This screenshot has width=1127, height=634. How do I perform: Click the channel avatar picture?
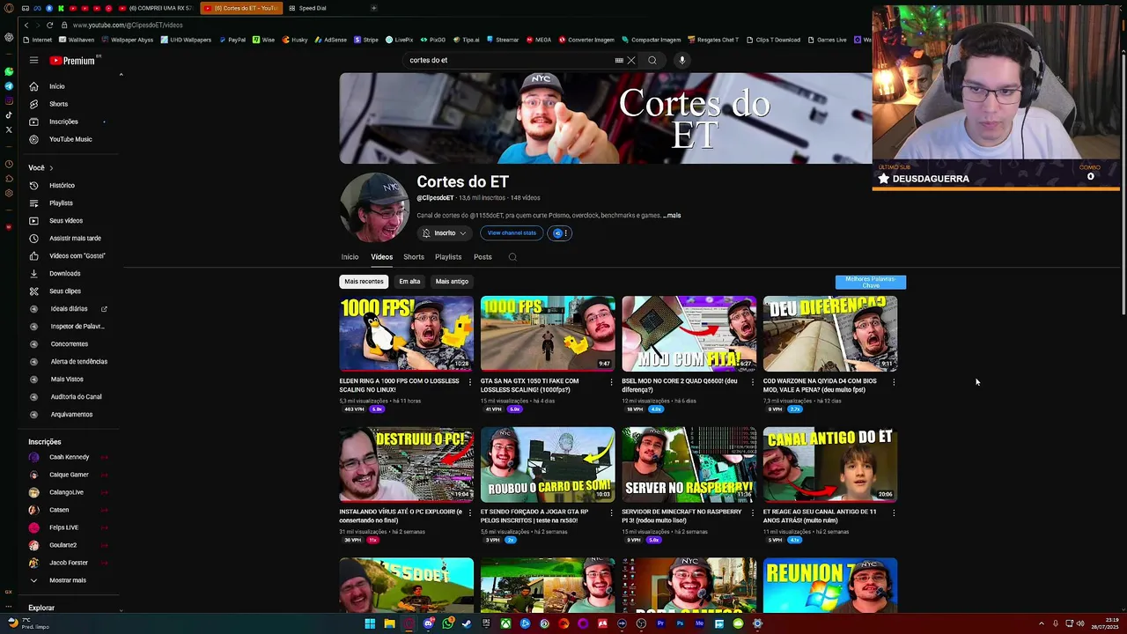[x=373, y=208]
